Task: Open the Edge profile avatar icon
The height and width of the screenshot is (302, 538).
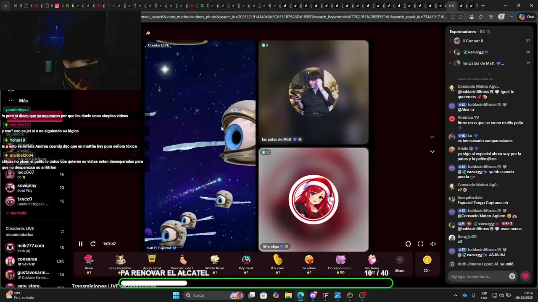Action: coord(501,17)
